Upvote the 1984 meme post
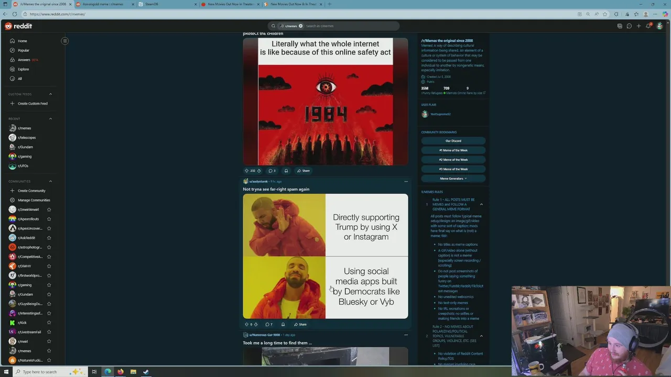This screenshot has width=671, height=377. (247, 171)
